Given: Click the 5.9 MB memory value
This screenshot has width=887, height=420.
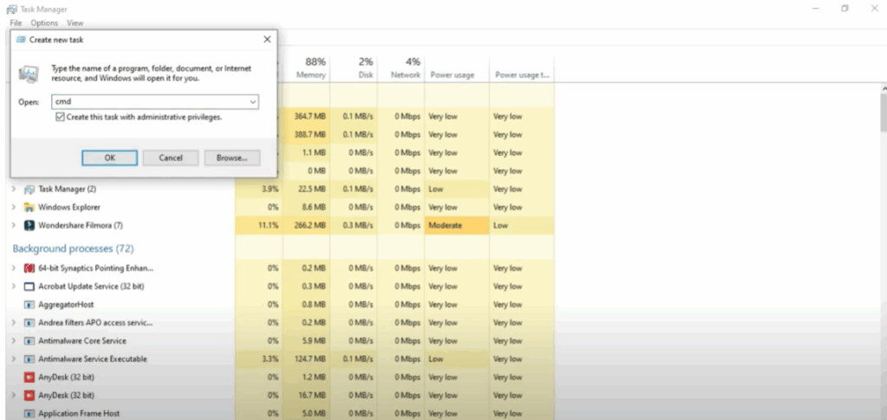Looking at the screenshot, I should tap(314, 341).
